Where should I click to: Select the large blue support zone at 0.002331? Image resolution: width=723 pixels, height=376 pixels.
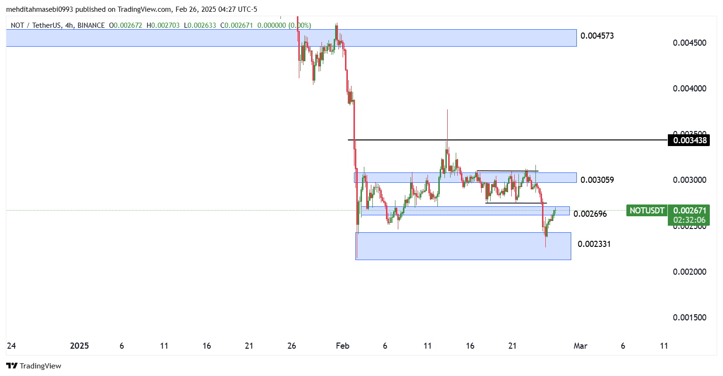(x=463, y=246)
